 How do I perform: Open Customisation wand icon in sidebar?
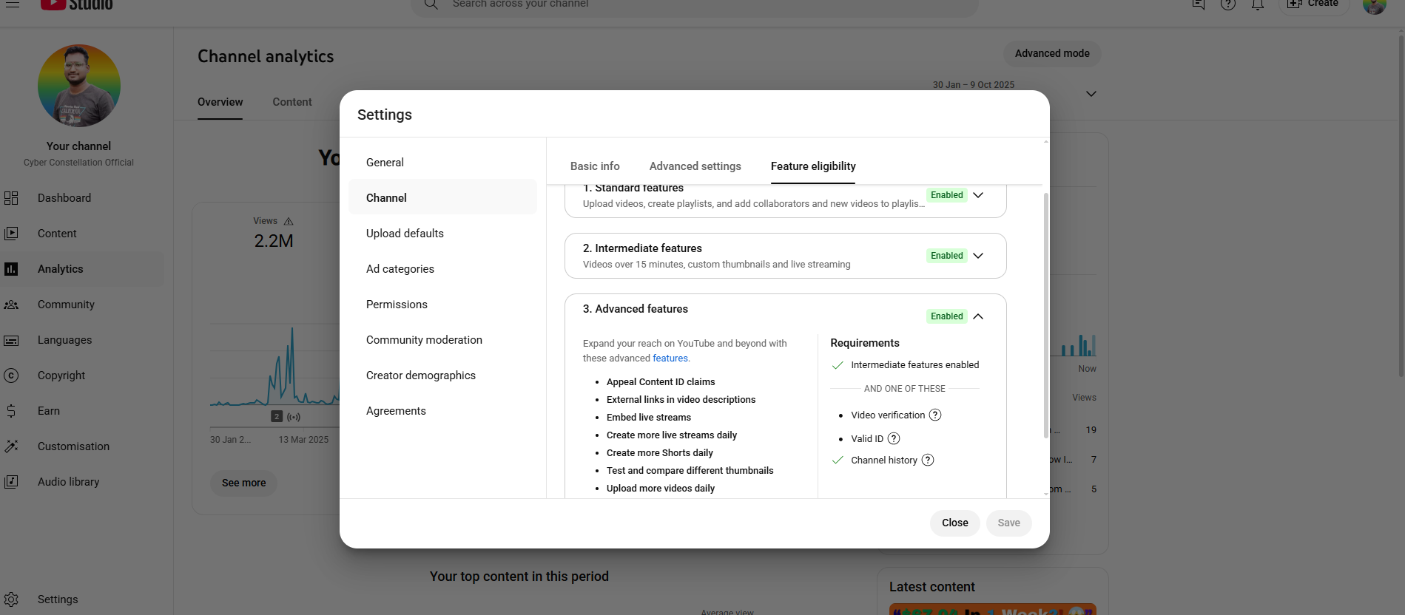tap(11, 446)
